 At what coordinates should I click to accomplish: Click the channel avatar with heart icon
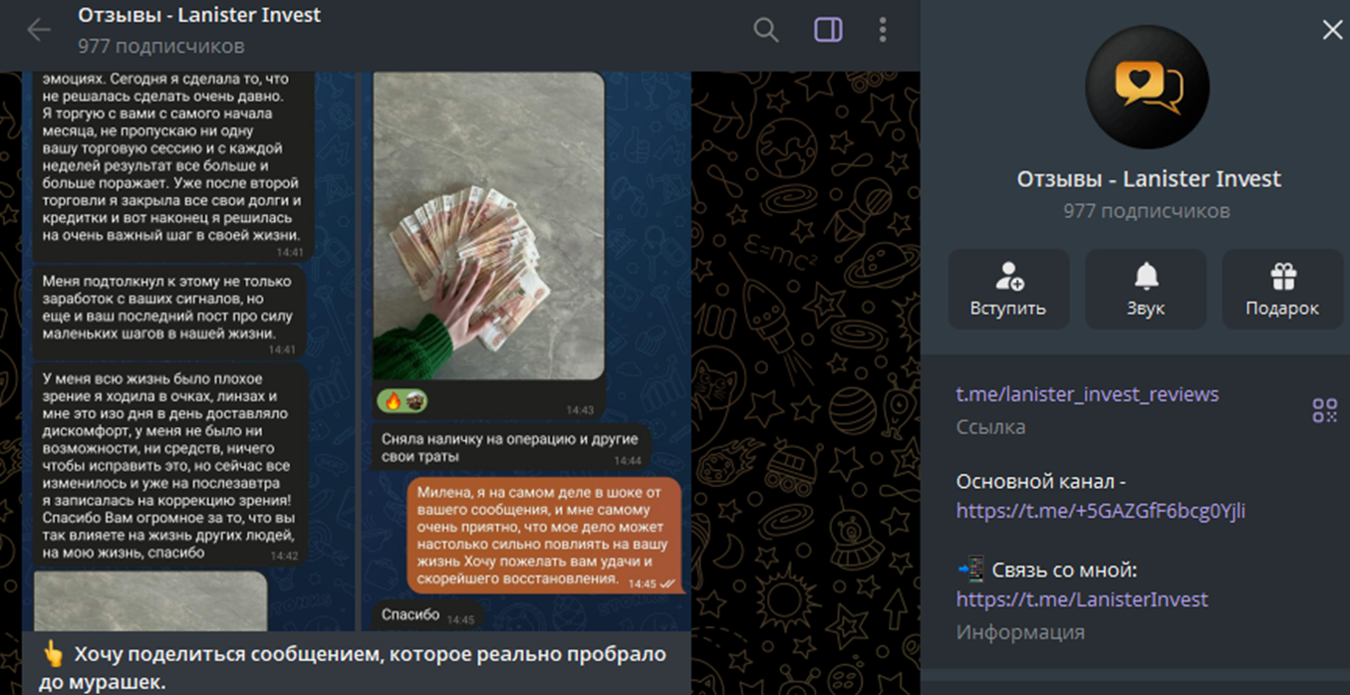click(x=1147, y=87)
